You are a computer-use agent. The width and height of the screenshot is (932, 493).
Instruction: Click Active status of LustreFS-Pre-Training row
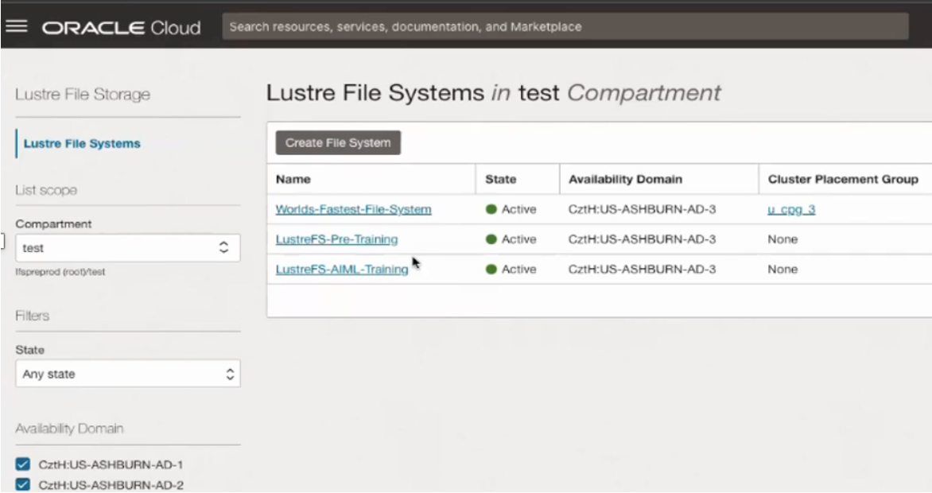[x=519, y=239]
